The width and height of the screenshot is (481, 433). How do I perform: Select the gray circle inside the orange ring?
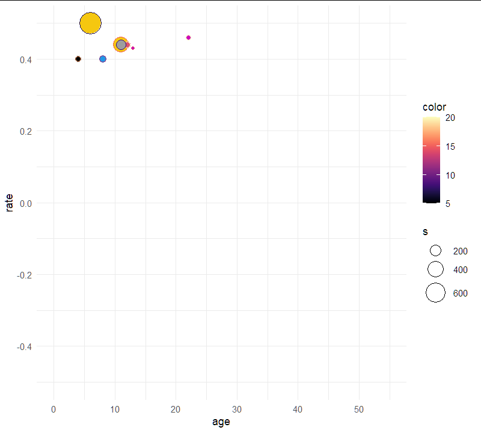click(121, 45)
